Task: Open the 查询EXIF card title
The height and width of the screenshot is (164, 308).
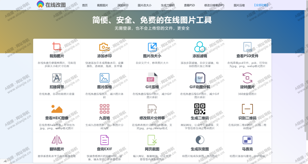Action: pyautogui.click(x=104, y=149)
